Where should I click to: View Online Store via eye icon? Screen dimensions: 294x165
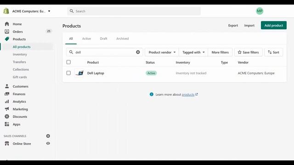[48, 143]
